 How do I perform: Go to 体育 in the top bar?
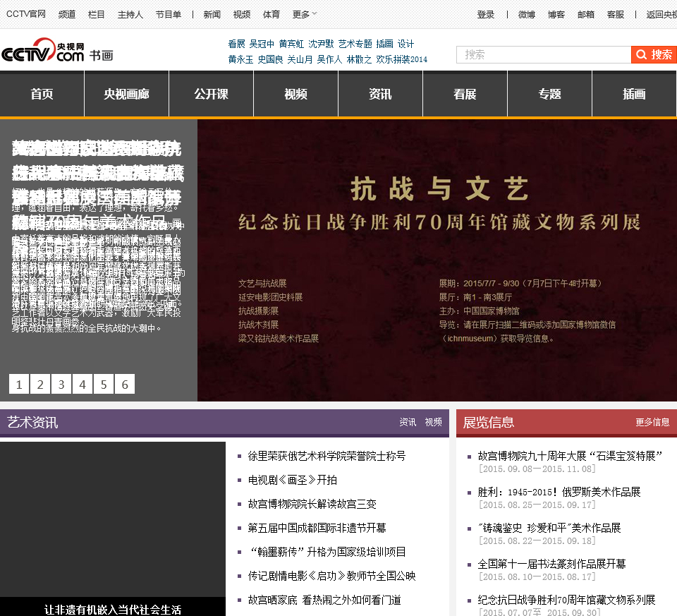pos(271,15)
